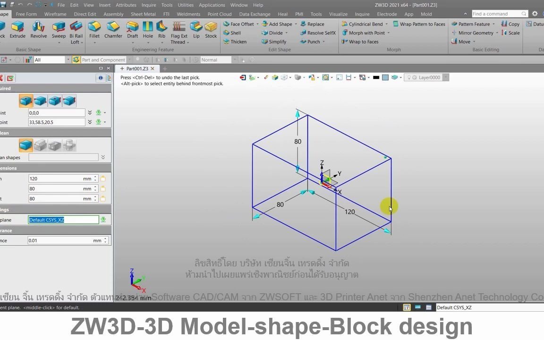Select the Hole feature
Viewport: 544px width, 340px height.
coord(148,31)
